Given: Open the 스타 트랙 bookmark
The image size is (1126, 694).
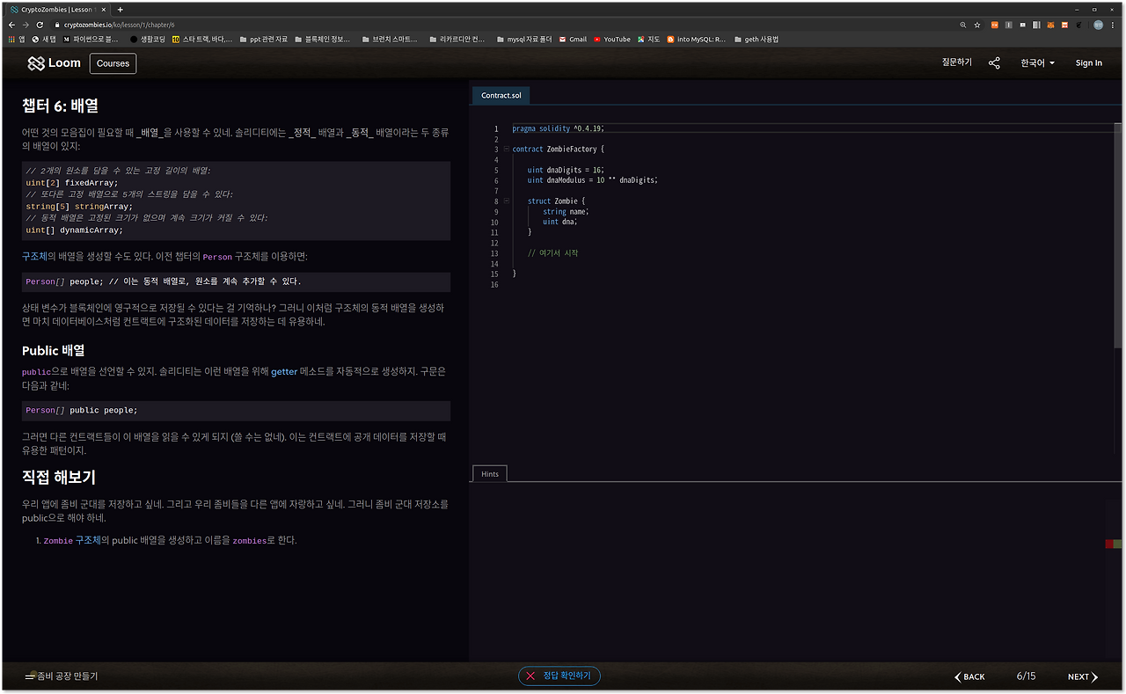Looking at the screenshot, I should tap(202, 40).
